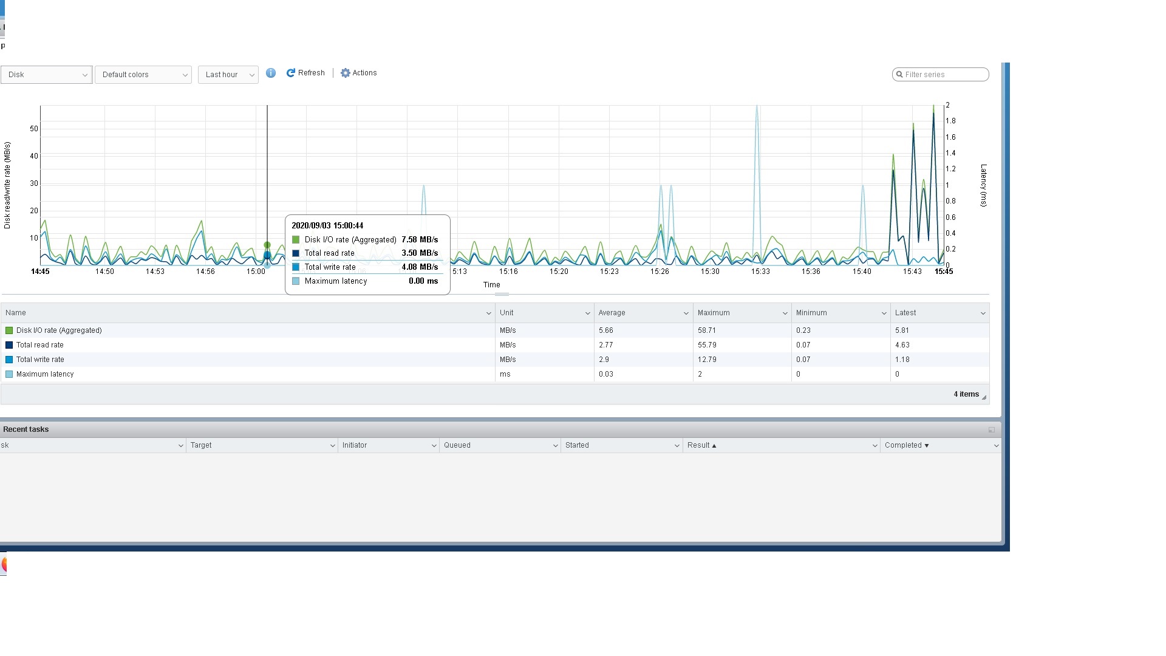Click the blue Total write rate swatch

click(9, 360)
